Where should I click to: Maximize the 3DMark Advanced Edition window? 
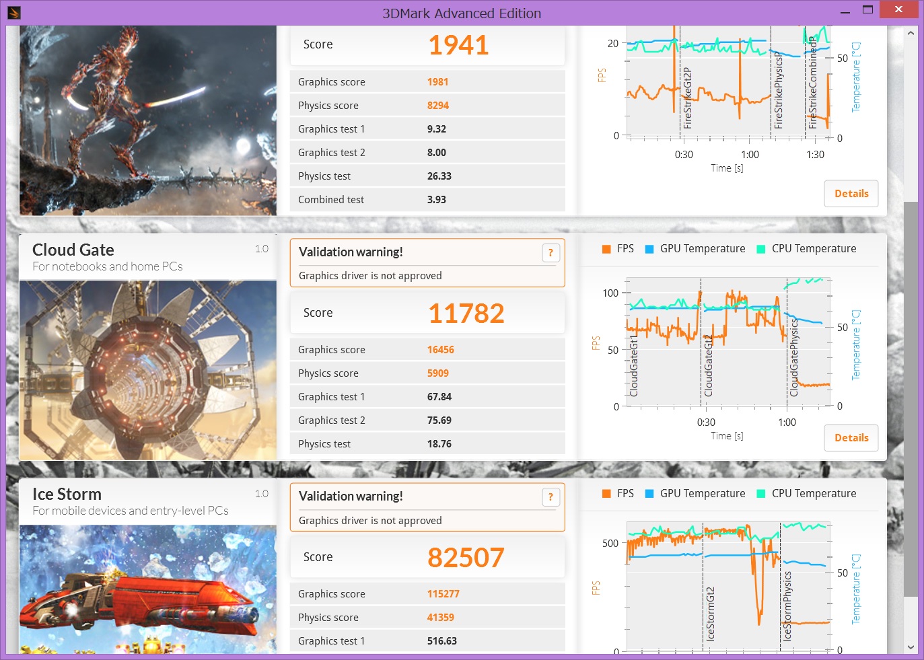[x=867, y=10]
